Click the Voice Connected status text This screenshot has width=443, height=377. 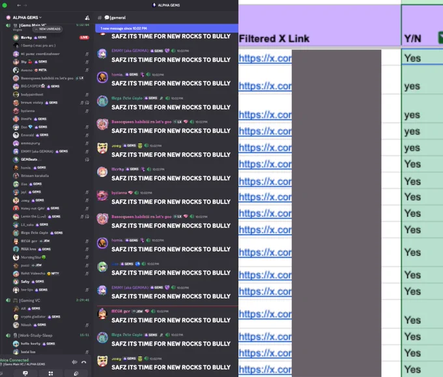(14, 360)
